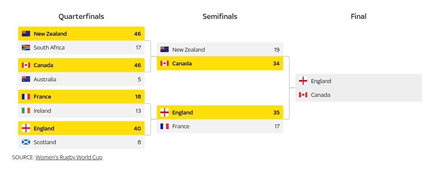440x173 pixels.
Task: Click the France 17 semifinal row
Action: [x=220, y=127]
